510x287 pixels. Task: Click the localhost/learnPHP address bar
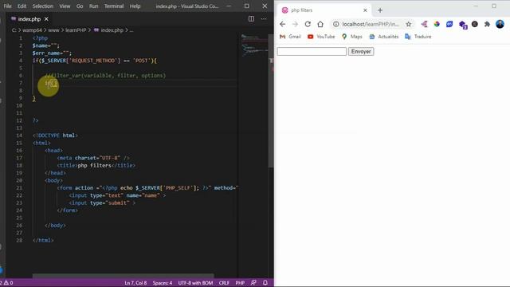[x=371, y=24]
